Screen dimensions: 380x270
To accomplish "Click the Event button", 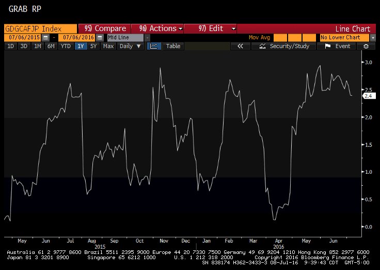I will (x=337, y=46).
